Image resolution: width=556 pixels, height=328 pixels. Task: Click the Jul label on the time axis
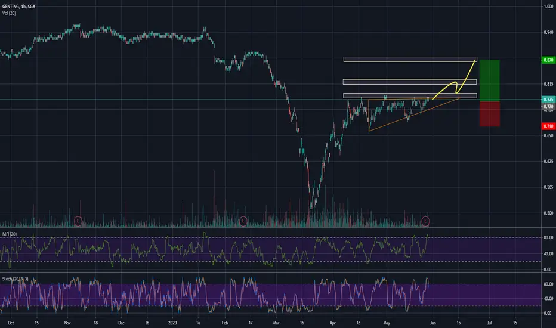click(489, 323)
